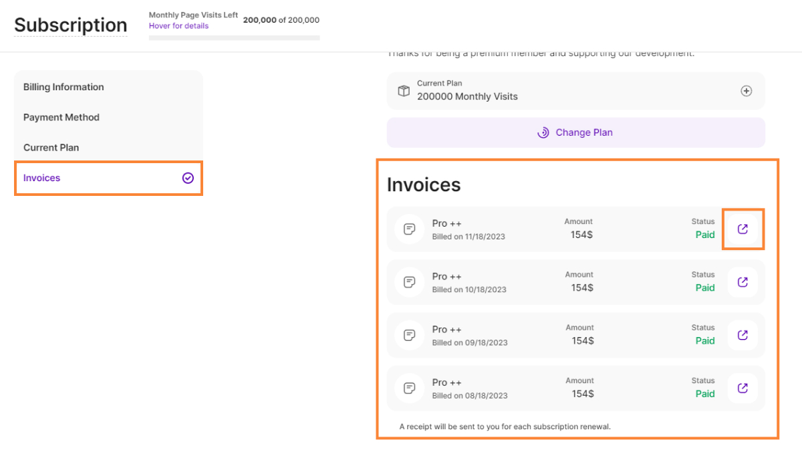Click the Subscription page heading
Viewport: 802px width, 450px height.
[x=70, y=25]
